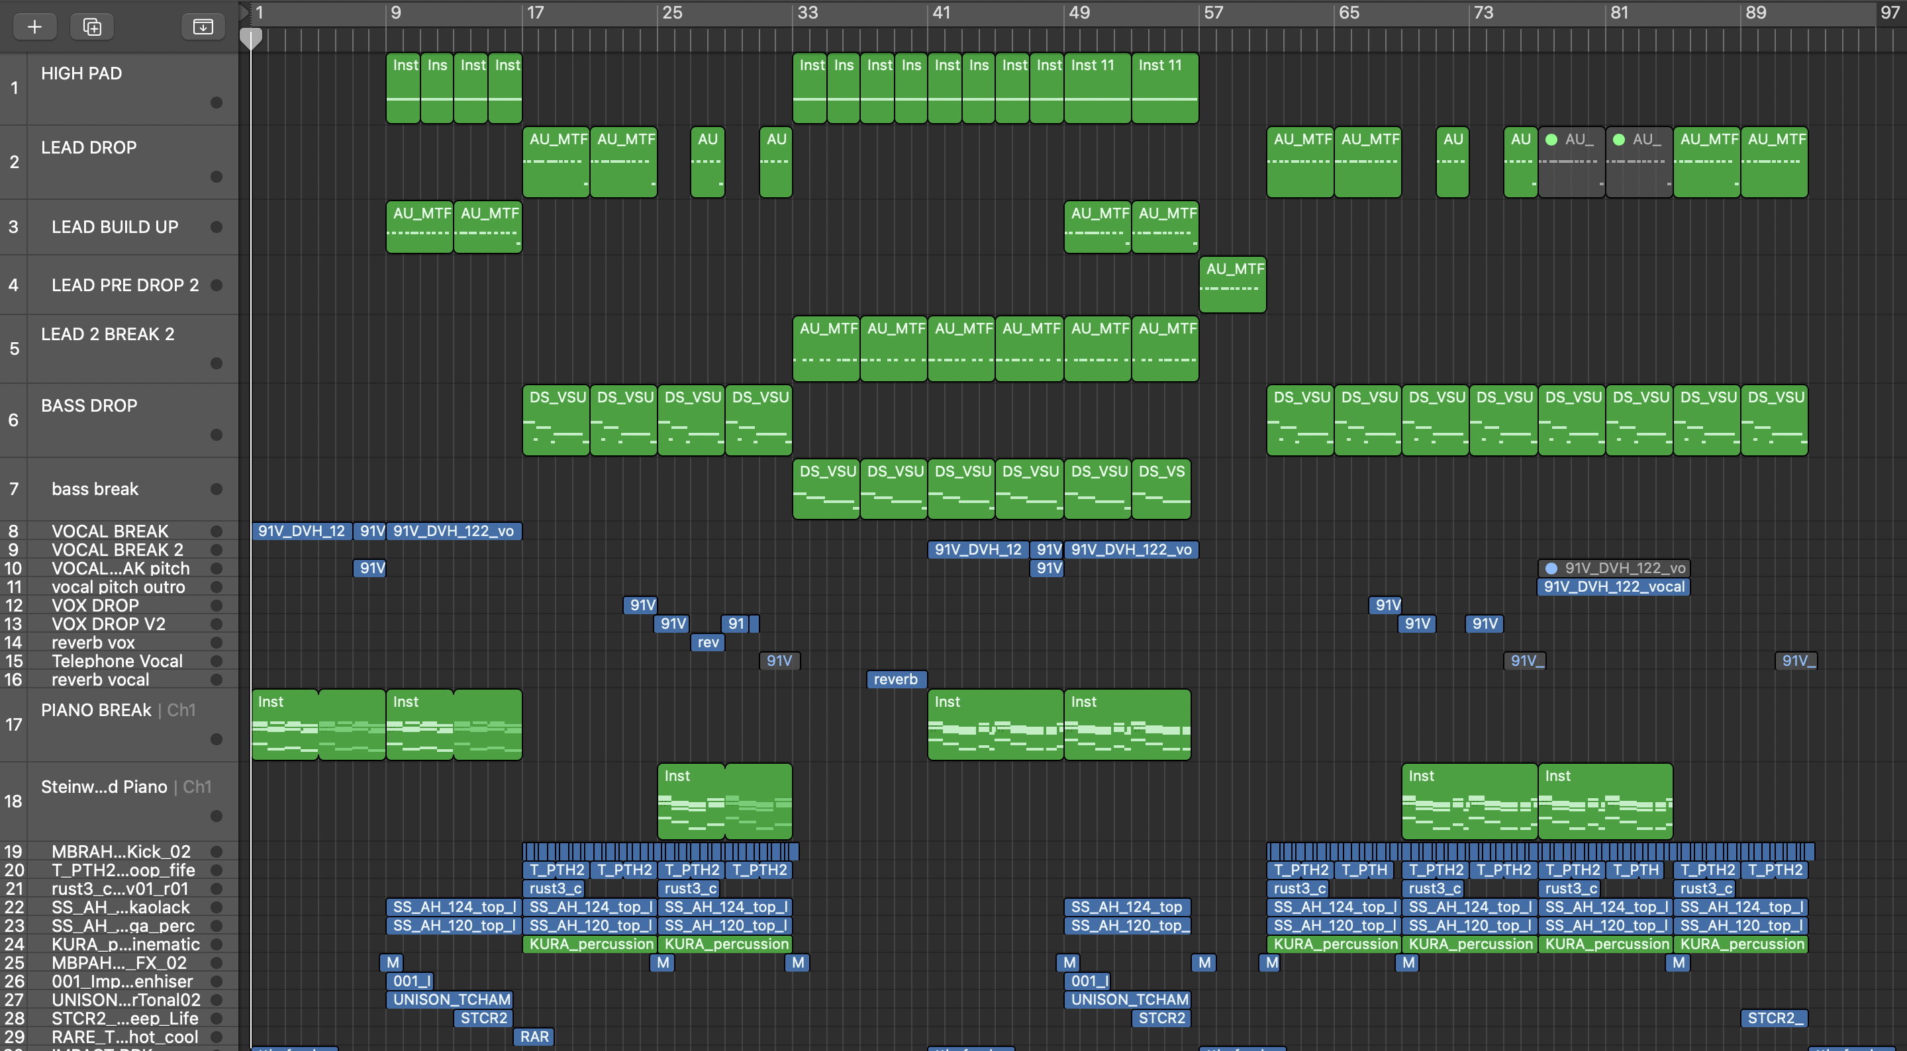This screenshot has height=1051, width=1907.
Task: Click the BASS DROP track indicator dot
Action: click(x=216, y=434)
